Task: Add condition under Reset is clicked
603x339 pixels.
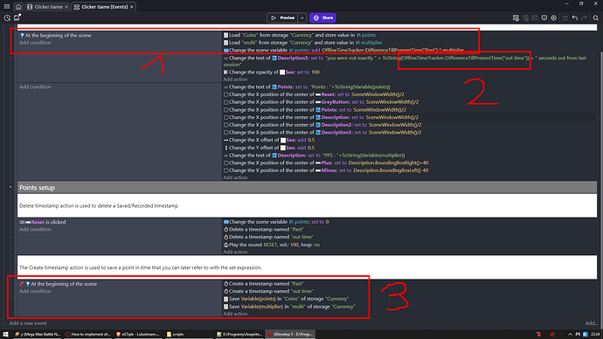Action: pyautogui.click(x=35, y=230)
